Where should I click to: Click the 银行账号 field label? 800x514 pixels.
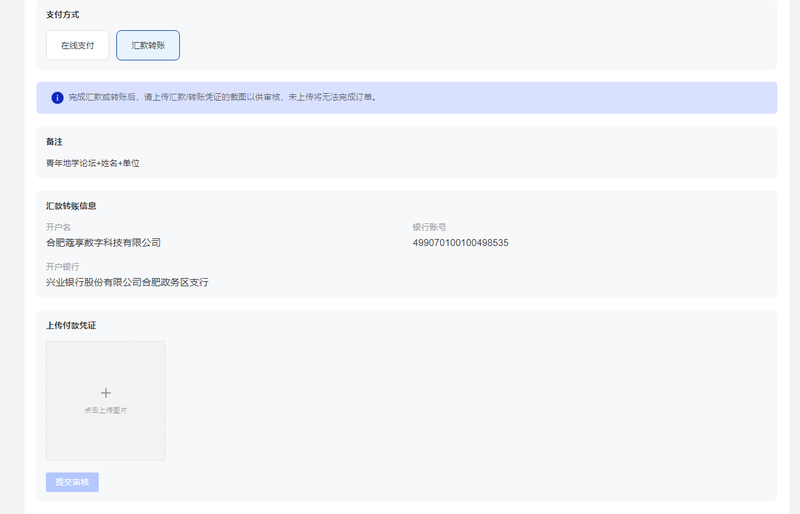[430, 227]
